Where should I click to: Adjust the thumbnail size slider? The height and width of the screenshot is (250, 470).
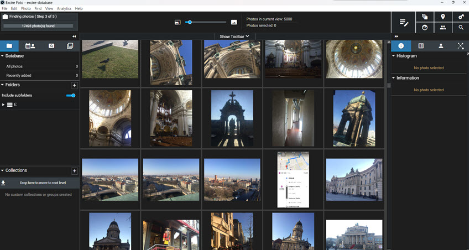[x=206, y=22]
